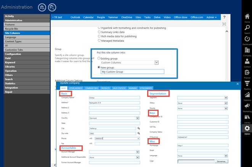Select the New group radio button
This screenshot has width=252, height=167.
click(99, 67)
